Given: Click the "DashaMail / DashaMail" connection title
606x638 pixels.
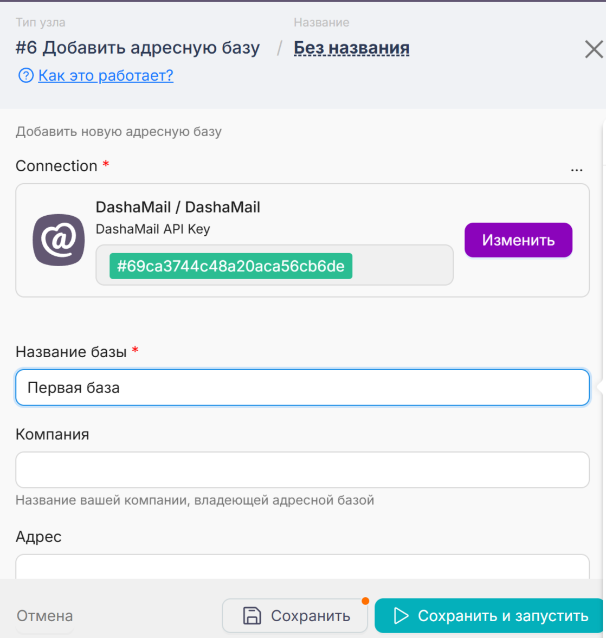Looking at the screenshot, I should pyautogui.click(x=178, y=207).
